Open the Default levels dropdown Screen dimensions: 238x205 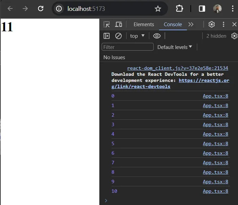[175, 47]
